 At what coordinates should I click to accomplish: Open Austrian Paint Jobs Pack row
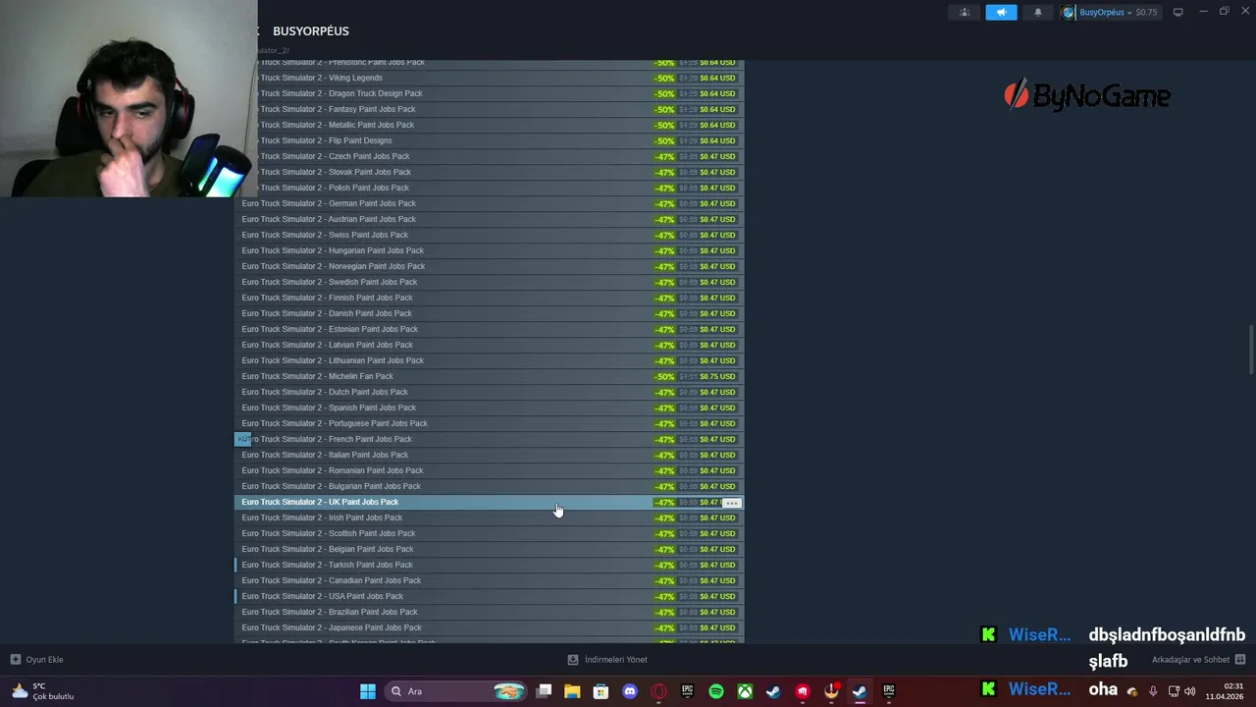coord(490,220)
